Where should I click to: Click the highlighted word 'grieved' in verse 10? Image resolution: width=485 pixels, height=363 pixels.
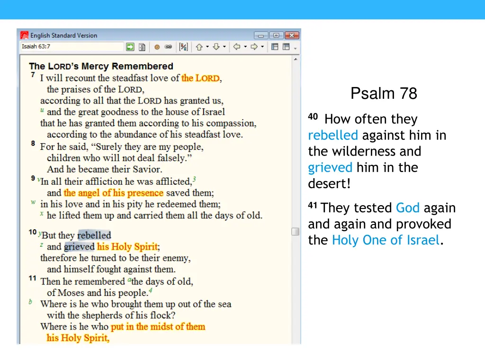pyautogui.click(x=80, y=247)
